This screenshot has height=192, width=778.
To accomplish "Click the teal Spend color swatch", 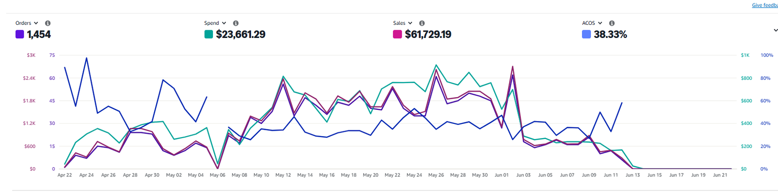I will click(209, 34).
